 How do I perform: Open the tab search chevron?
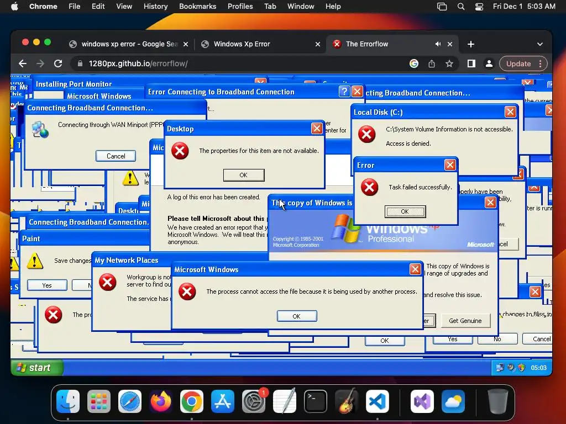(539, 44)
